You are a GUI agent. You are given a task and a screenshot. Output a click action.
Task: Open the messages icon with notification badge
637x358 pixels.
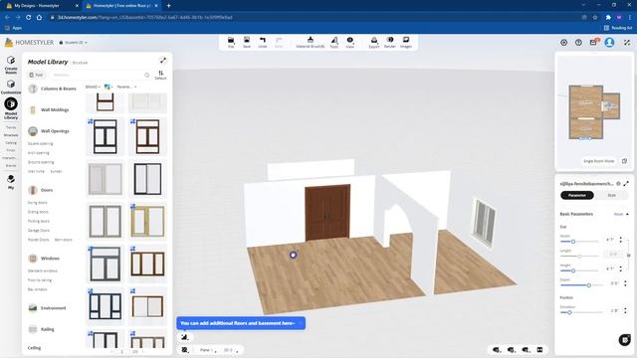click(594, 42)
